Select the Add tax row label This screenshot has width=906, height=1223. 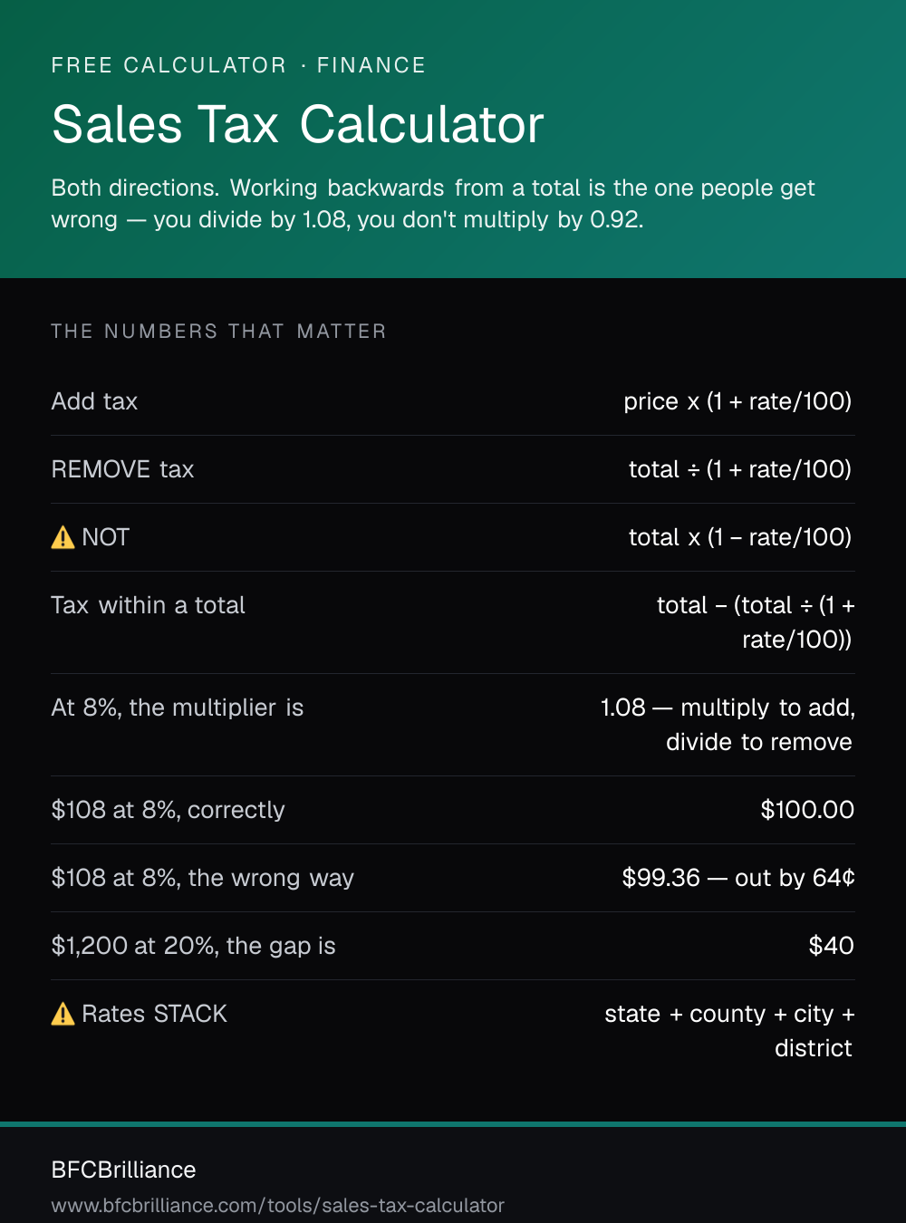[94, 401]
